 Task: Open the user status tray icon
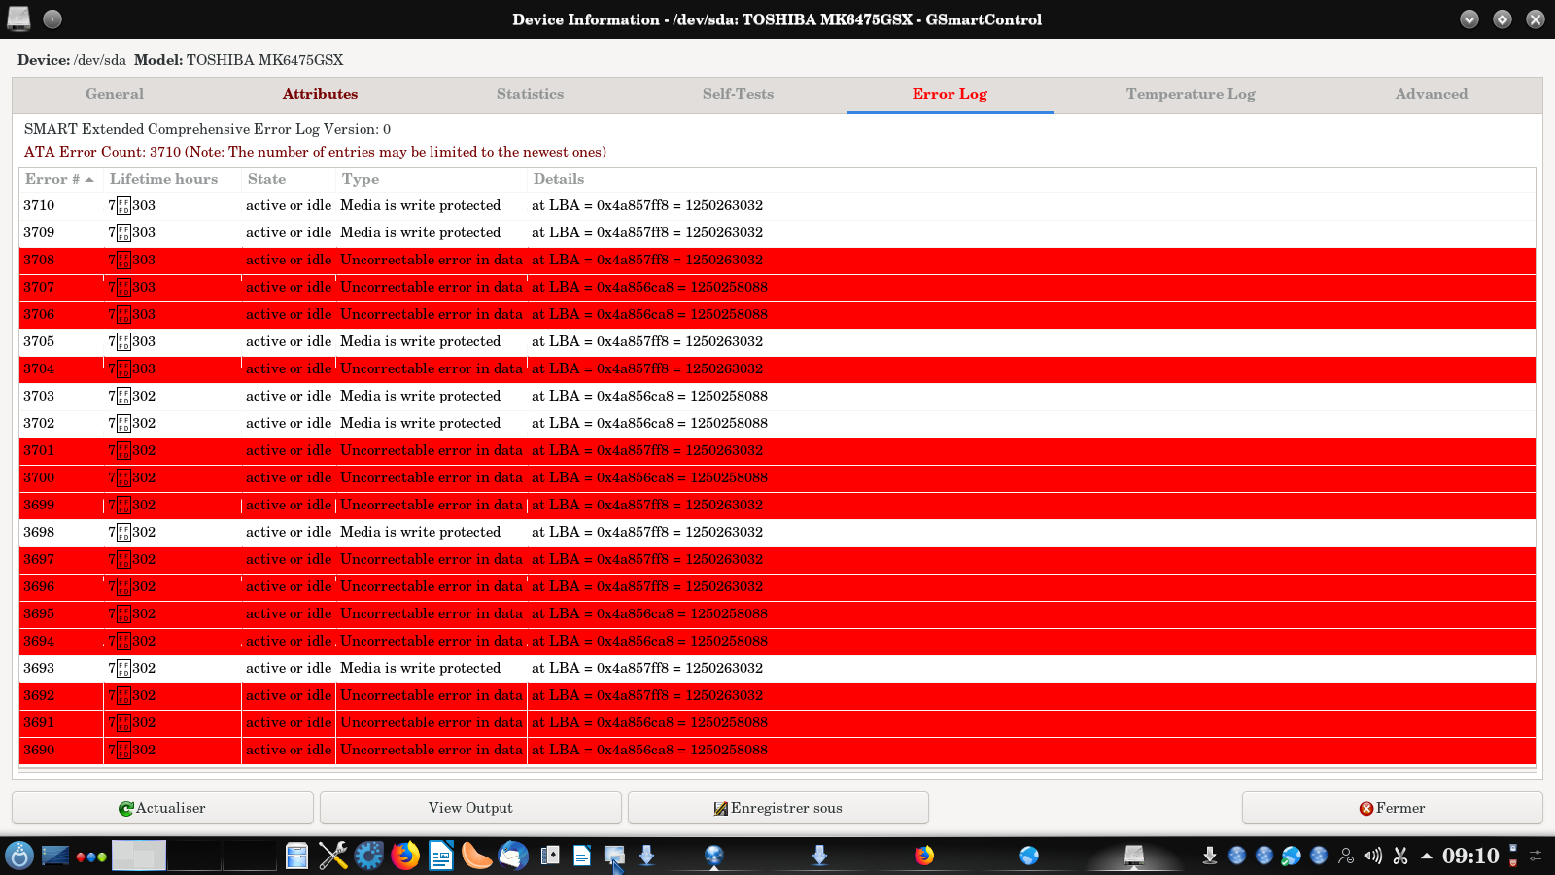click(x=1346, y=856)
